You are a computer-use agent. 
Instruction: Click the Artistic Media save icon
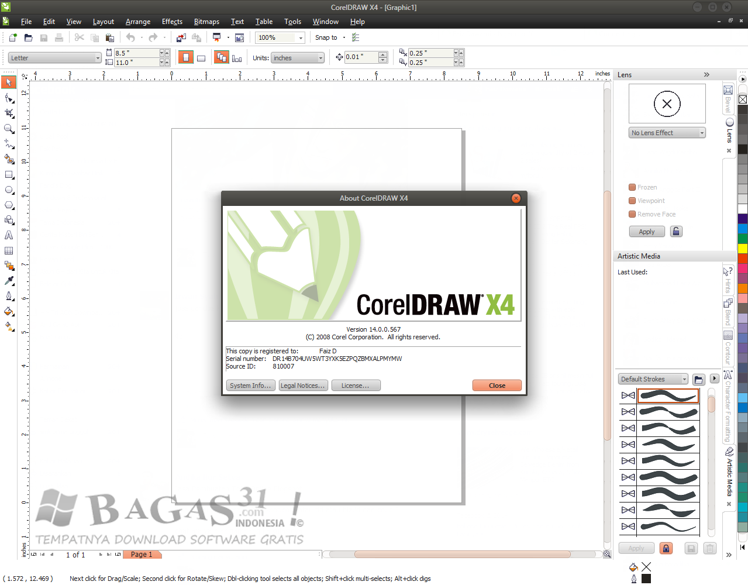click(691, 548)
